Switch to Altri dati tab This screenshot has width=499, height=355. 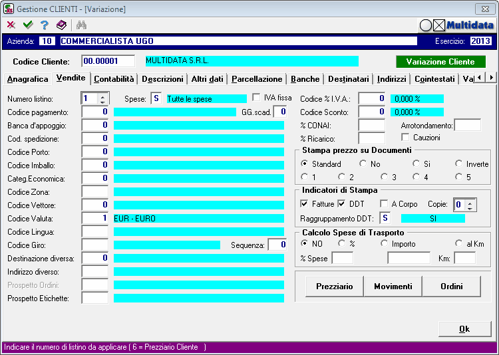point(207,79)
